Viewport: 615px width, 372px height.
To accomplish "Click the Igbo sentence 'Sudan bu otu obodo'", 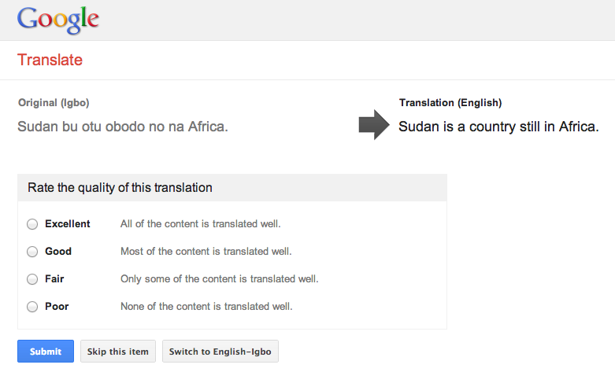I will (123, 126).
